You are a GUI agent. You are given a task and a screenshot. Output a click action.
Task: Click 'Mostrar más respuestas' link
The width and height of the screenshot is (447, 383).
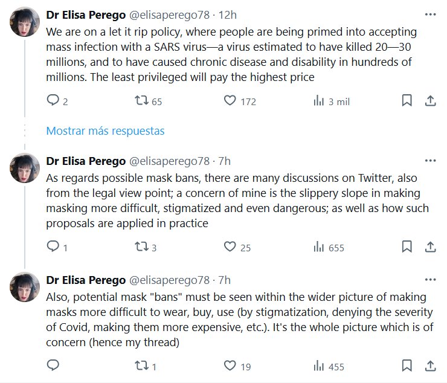[x=105, y=130]
